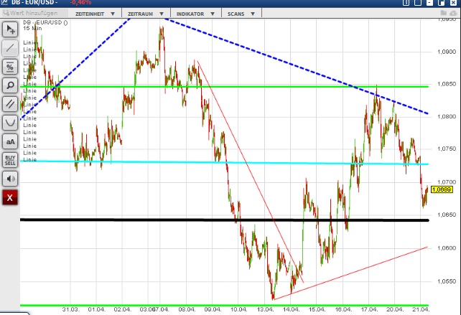Click the 1,0850 price axis label

(x=447, y=84)
